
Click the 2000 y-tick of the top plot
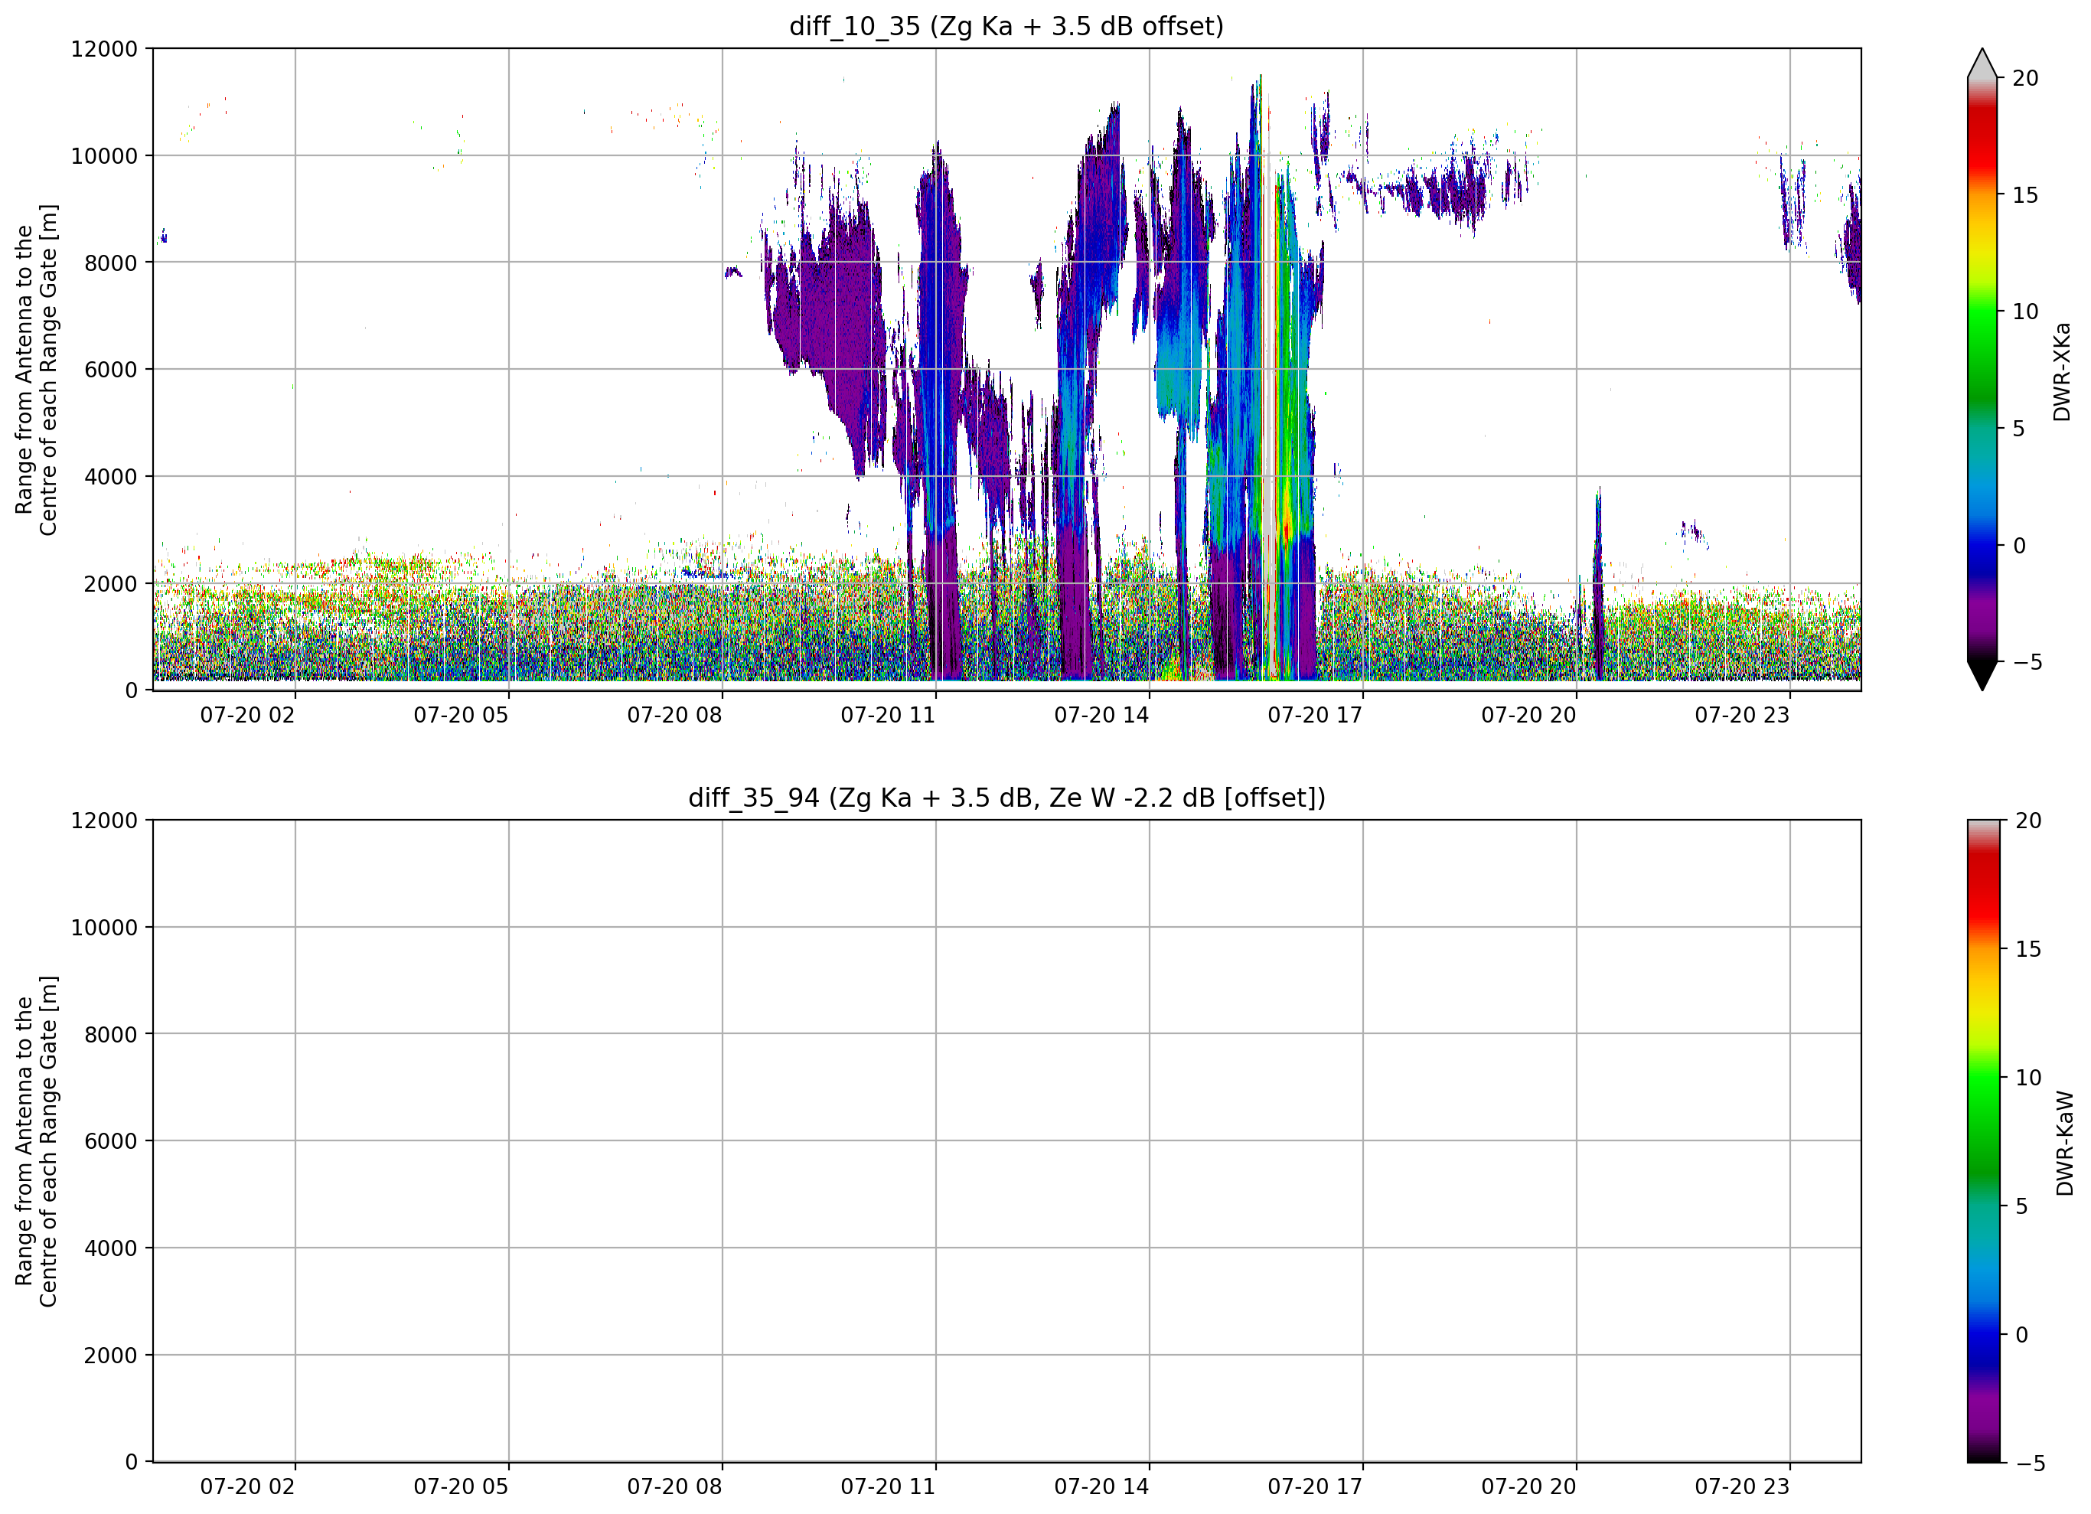tap(111, 584)
